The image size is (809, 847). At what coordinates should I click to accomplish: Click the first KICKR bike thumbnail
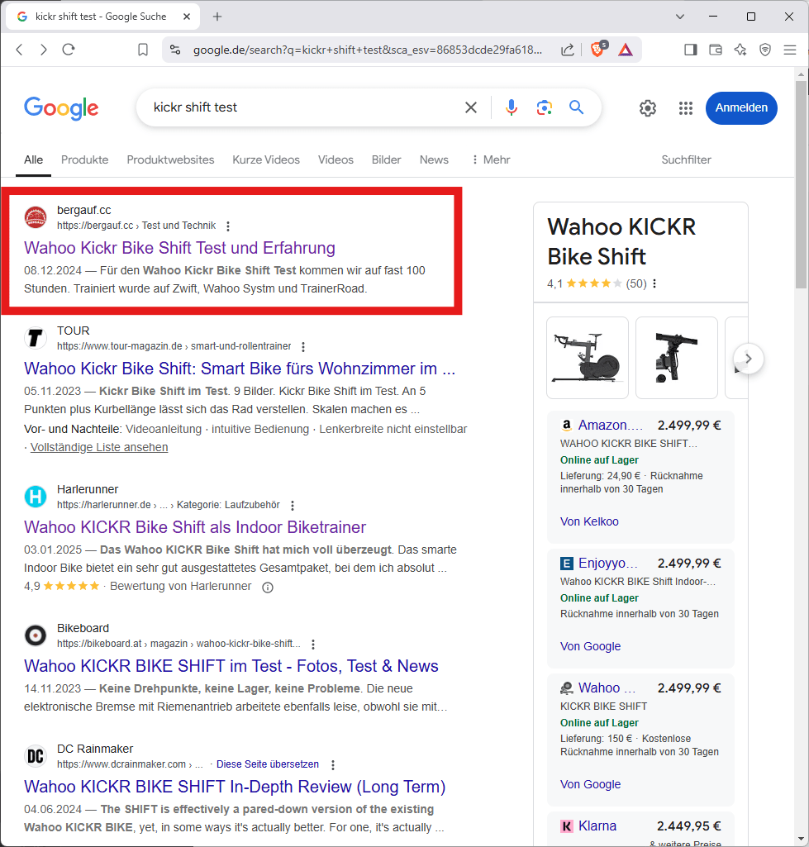tap(588, 357)
